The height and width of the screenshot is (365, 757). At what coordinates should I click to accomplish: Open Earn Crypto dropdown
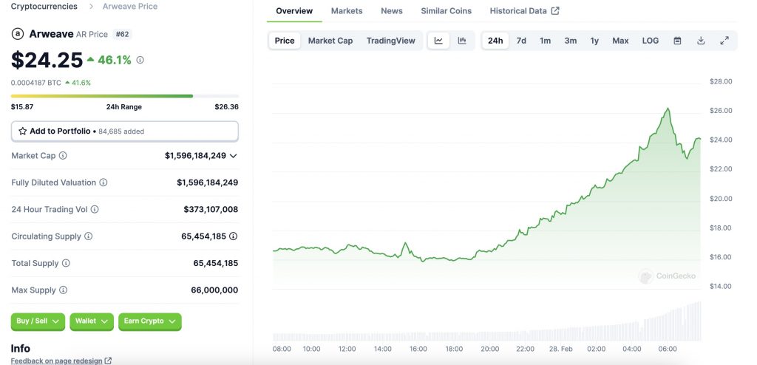(x=149, y=321)
